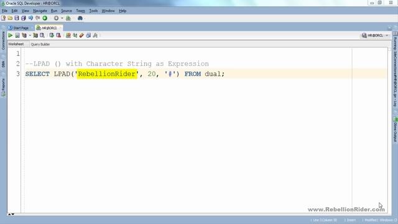Click the To Upper/Lower case icon
398x224 pixels.
point(75,35)
